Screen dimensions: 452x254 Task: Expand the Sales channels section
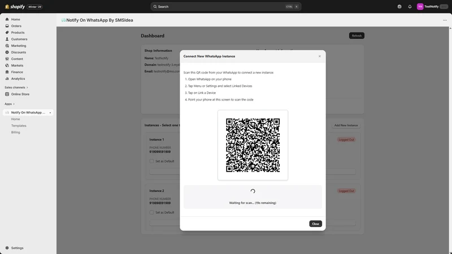[x=16, y=87]
